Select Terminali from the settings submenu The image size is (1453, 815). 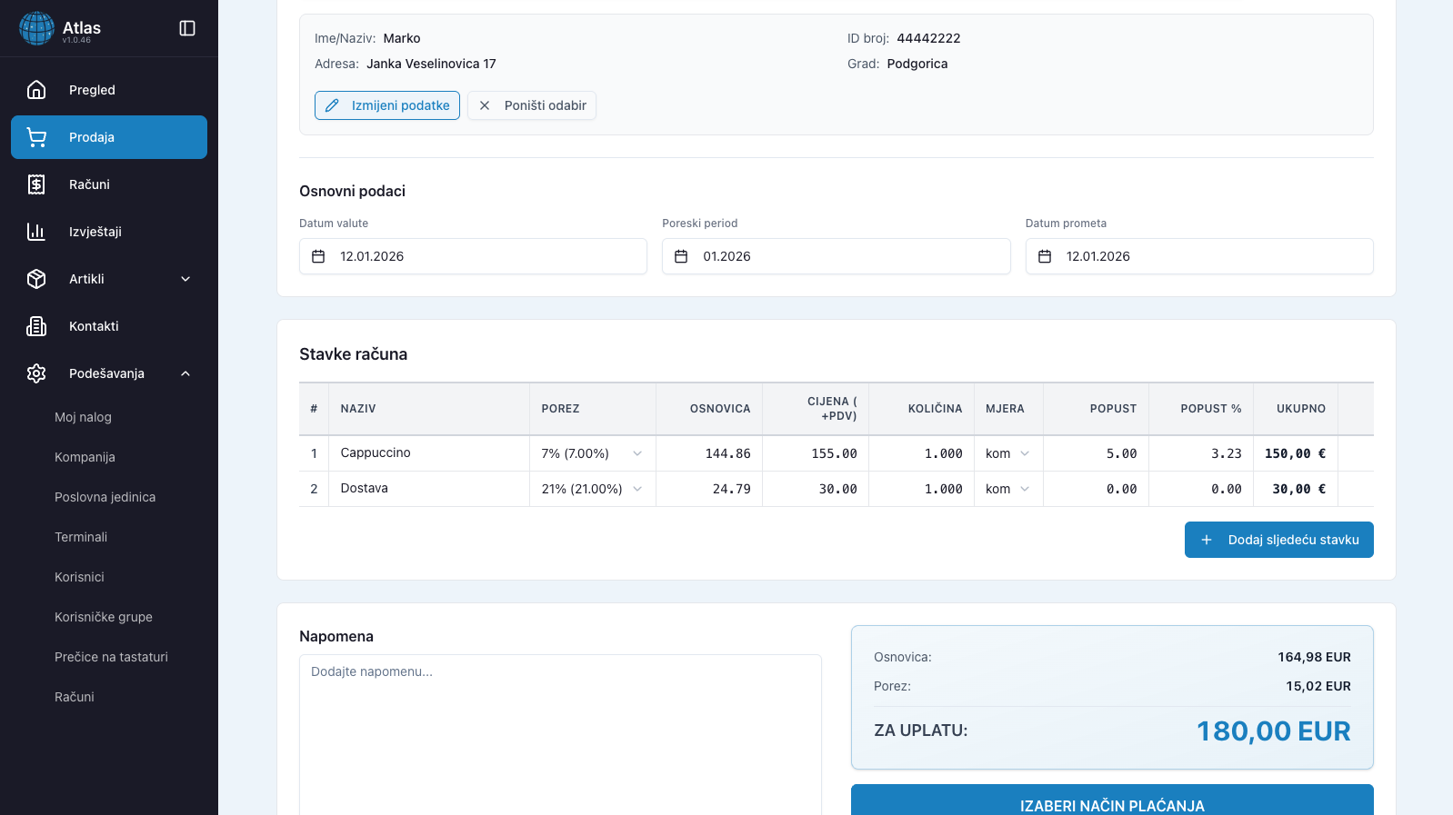coord(81,537)
